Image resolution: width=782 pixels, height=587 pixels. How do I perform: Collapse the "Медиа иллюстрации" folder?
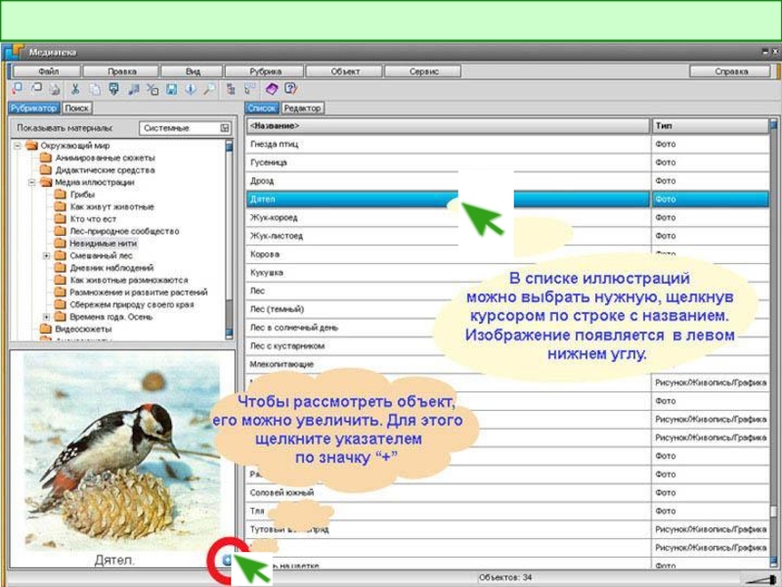click(x=31, y=182)
